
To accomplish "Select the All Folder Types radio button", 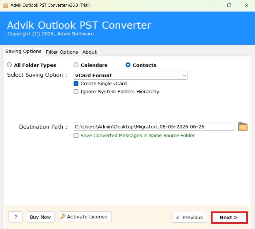I will pyautogui.click(x=9, y=65).
